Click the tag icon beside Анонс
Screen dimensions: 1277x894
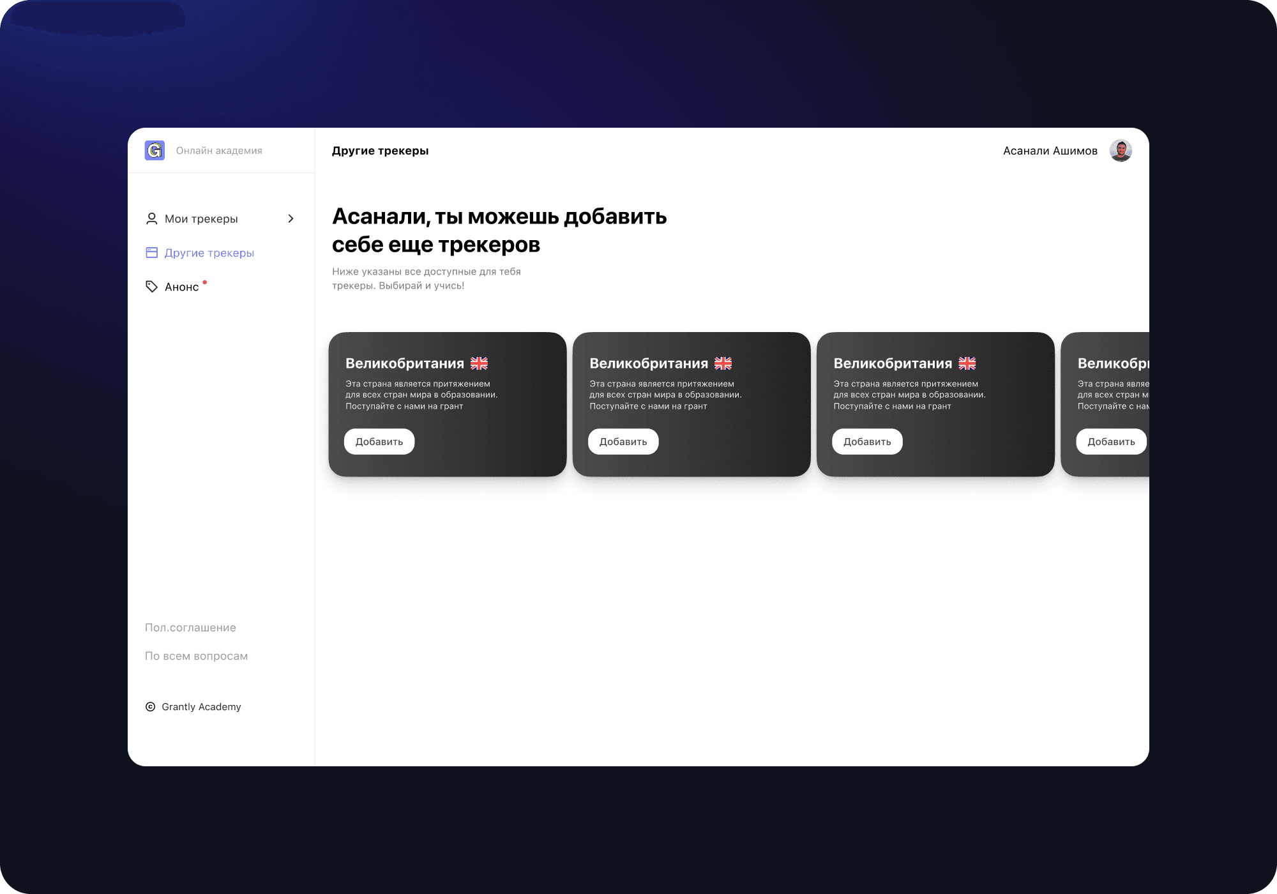click(151, 287)
